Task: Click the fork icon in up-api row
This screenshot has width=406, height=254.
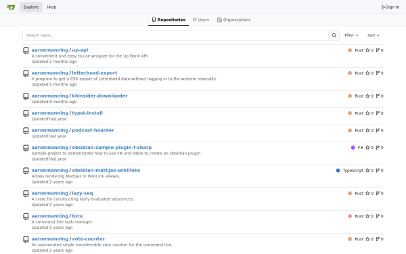Action: pos(378,50)
